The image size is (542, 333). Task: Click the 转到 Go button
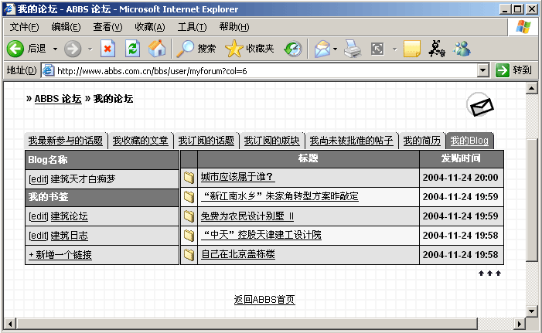point(513,70)
